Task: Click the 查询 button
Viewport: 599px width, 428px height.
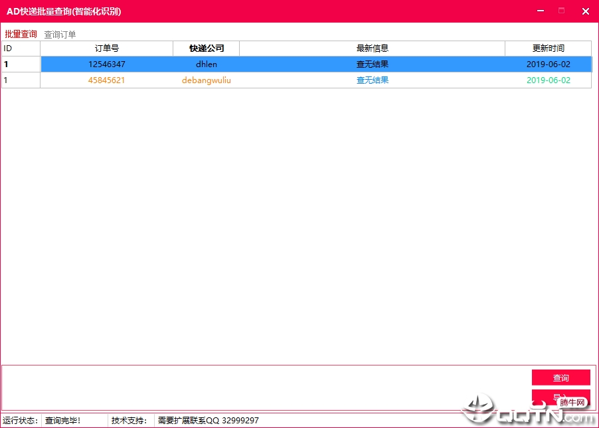Action: (560, 377)
